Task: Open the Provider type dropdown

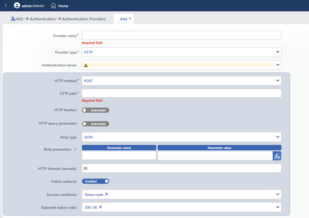Action: pos(182,52)
